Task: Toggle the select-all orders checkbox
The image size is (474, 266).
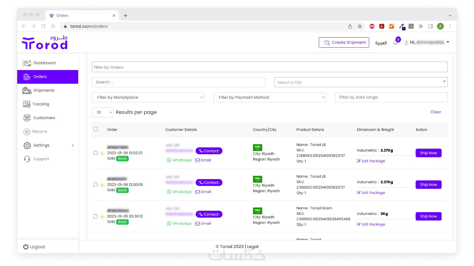Action: click(x=95, y=129)
